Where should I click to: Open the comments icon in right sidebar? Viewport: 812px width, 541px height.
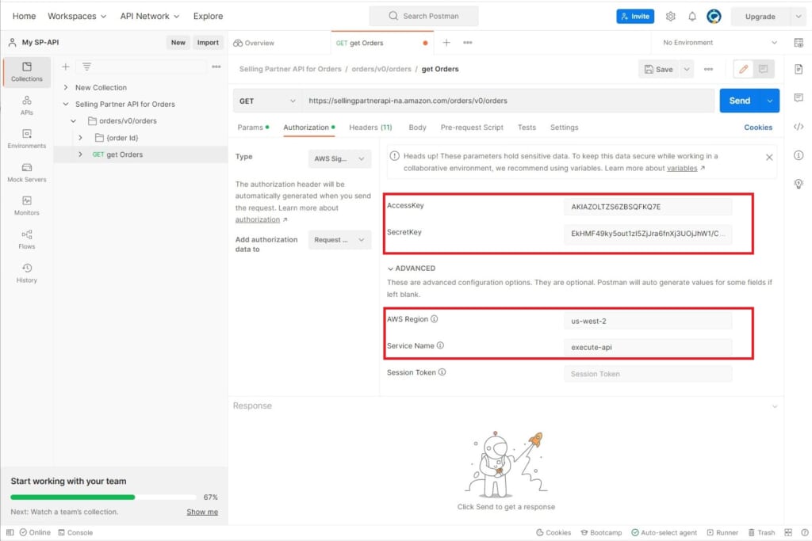pos(799,97)
